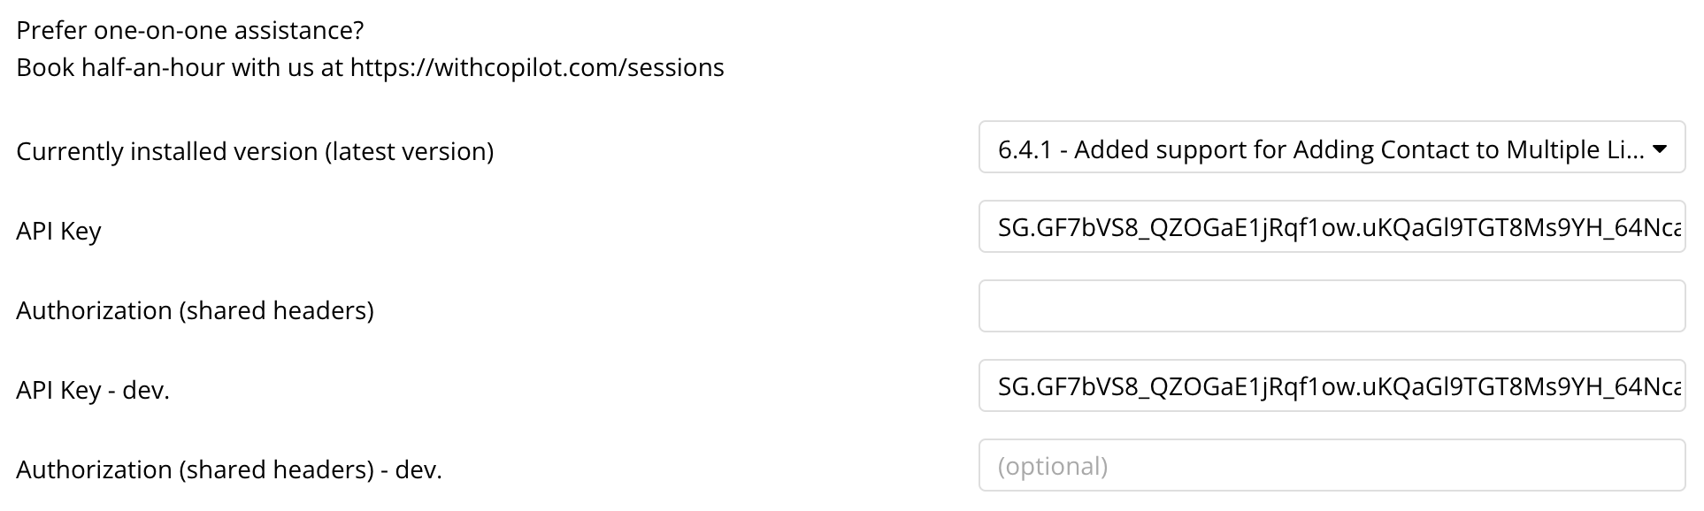Screen dimensions: 1704x511
Task: Click the version dropdown caret arrow
Action: click(1660, 149)
